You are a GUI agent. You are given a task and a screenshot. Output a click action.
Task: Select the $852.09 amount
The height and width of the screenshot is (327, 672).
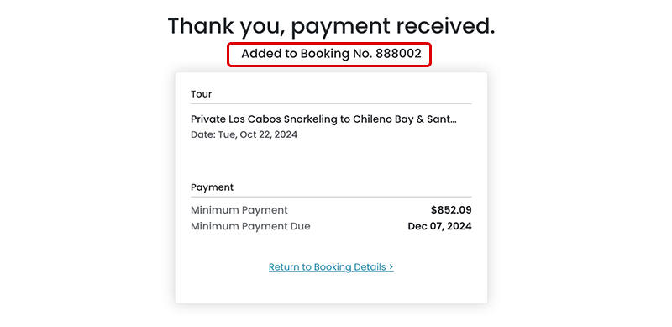point(451,210)
